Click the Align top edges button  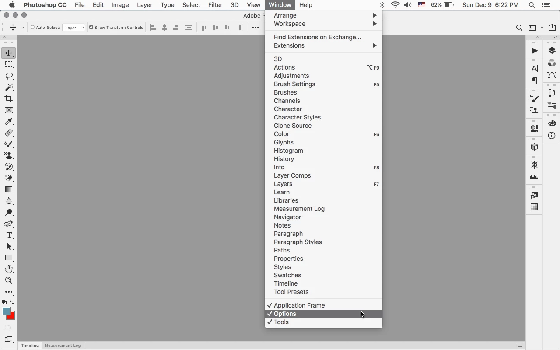click(x=204, y=28)
